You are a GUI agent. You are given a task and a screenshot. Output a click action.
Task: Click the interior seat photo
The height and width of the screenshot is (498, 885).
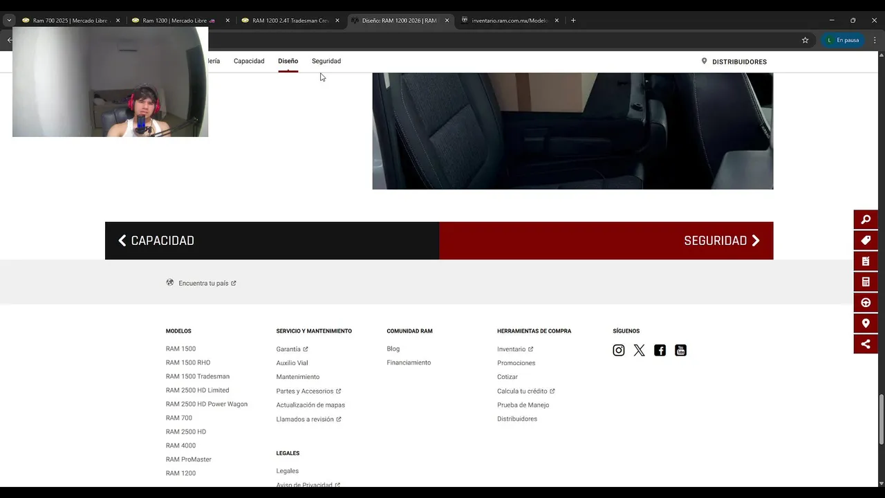[x=572, y=131]
